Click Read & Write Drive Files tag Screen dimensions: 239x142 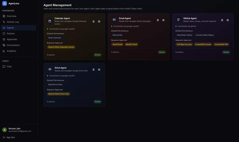[59, 94]
